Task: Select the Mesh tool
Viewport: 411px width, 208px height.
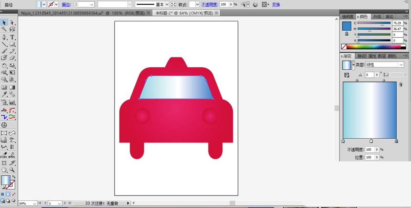Action: point(4,87)
